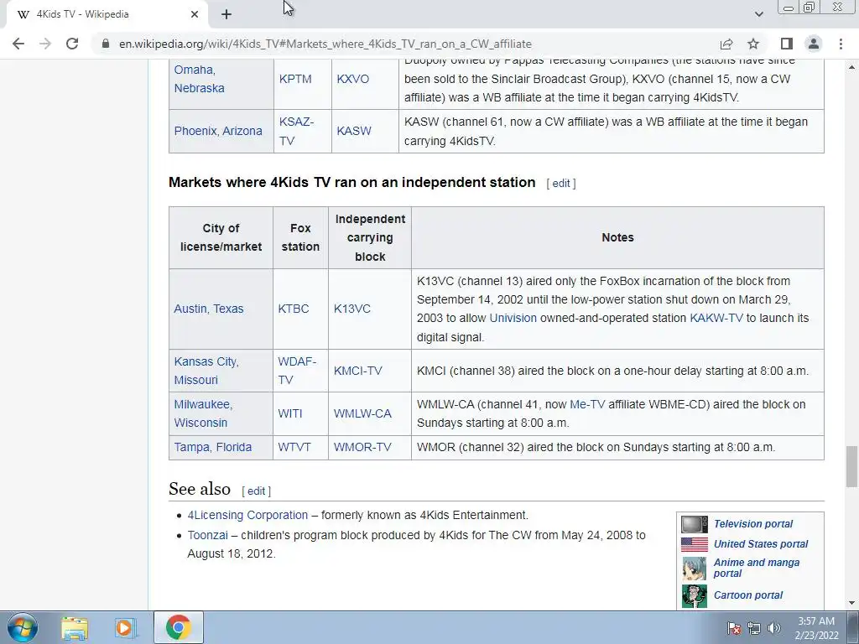Open the browser side panel
859x644 pixels.
(x=787, y=44)
